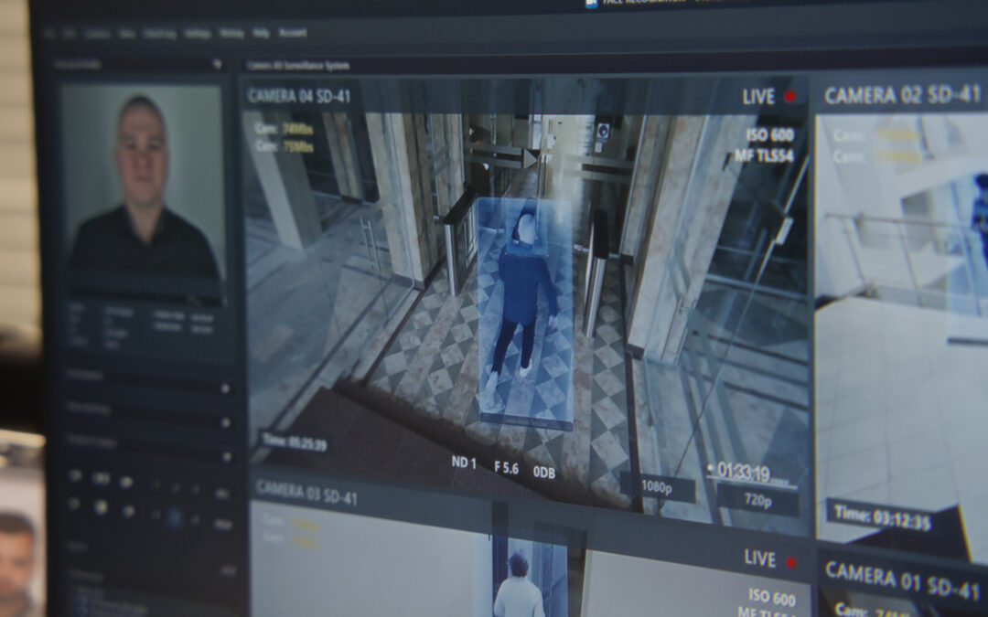Select the 720p resolution button
Screen dimensions: 988x617
point(757,500)
